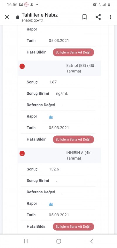Click 'Bu İşlem Bana Ait Değil!' under Estriol
Image resolution: width=117 pixels, height=248 pixels.
(73, 140)
